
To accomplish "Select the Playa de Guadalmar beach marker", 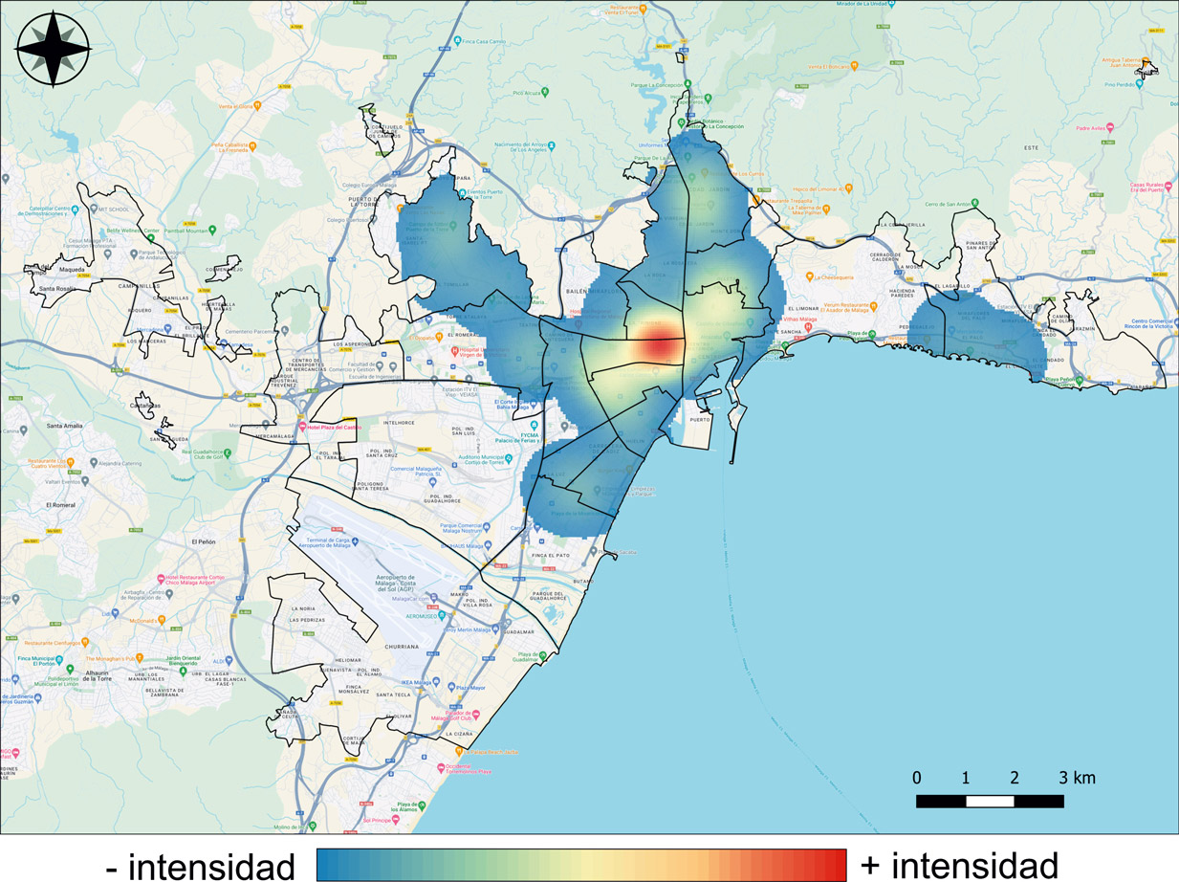I will (x=541, y=655).
